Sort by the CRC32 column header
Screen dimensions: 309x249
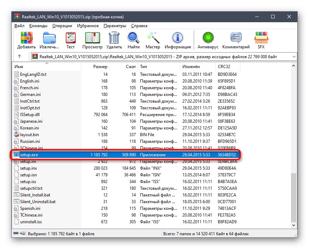point(228,66)
